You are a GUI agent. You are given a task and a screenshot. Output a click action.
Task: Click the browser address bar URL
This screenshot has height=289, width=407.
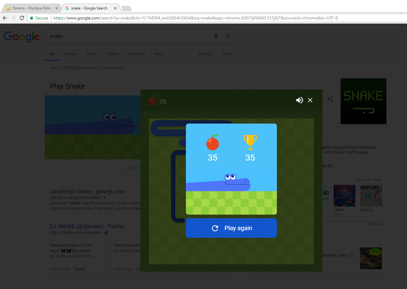click(x=196, y=18)
